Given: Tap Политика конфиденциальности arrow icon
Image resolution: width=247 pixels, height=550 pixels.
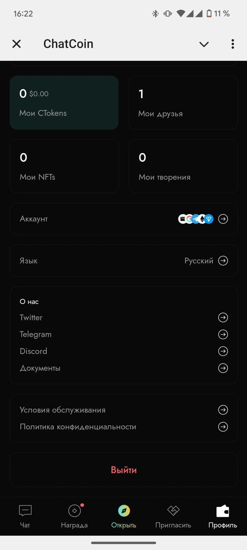Looking at the screenshot, I should [x=223, y=427].
